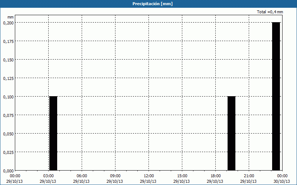Click the 00:00 30/10/13 time label
Image resolution: width=297 pixels, height=185 pixels.
click(282, 179)
